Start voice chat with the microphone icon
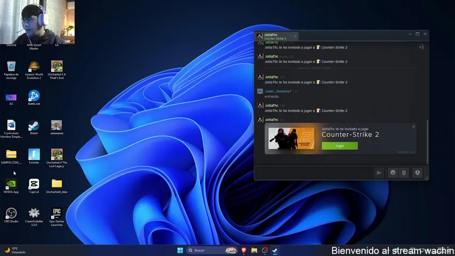Screen dimensions: 455x256 click(x=417, y=173)
